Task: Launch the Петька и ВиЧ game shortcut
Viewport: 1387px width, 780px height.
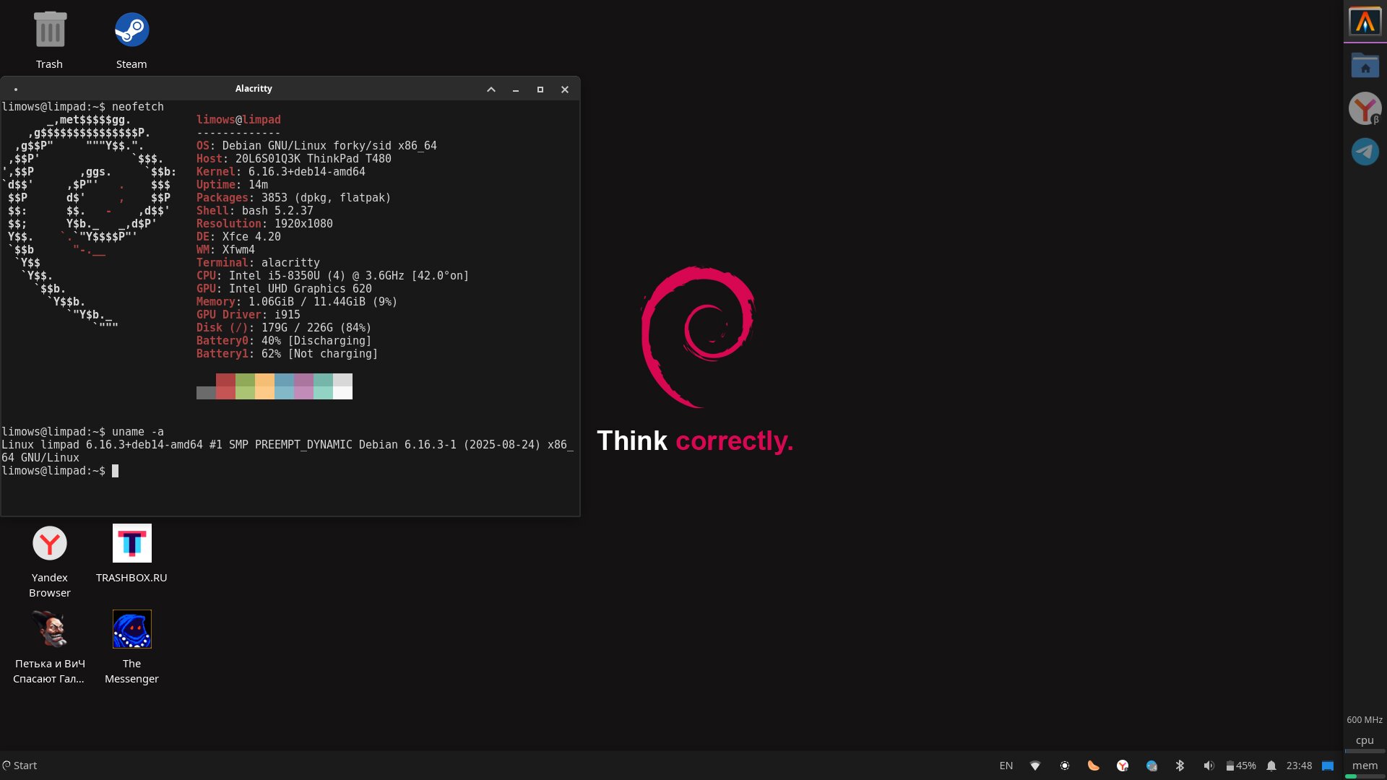Action: coord(49,647)
